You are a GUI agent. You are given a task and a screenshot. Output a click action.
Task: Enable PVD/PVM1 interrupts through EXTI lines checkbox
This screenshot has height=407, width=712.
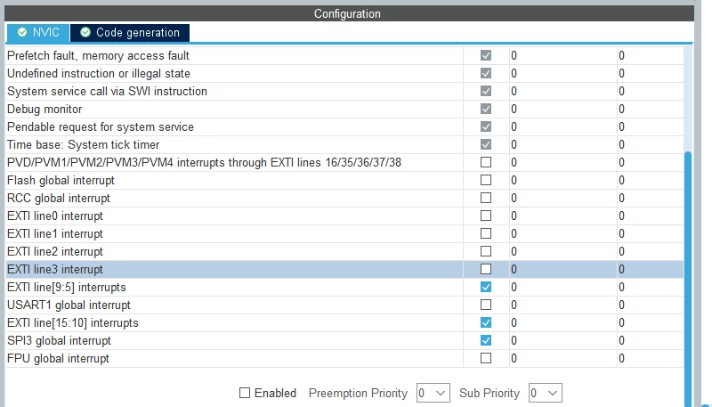[x=486, y=162]
